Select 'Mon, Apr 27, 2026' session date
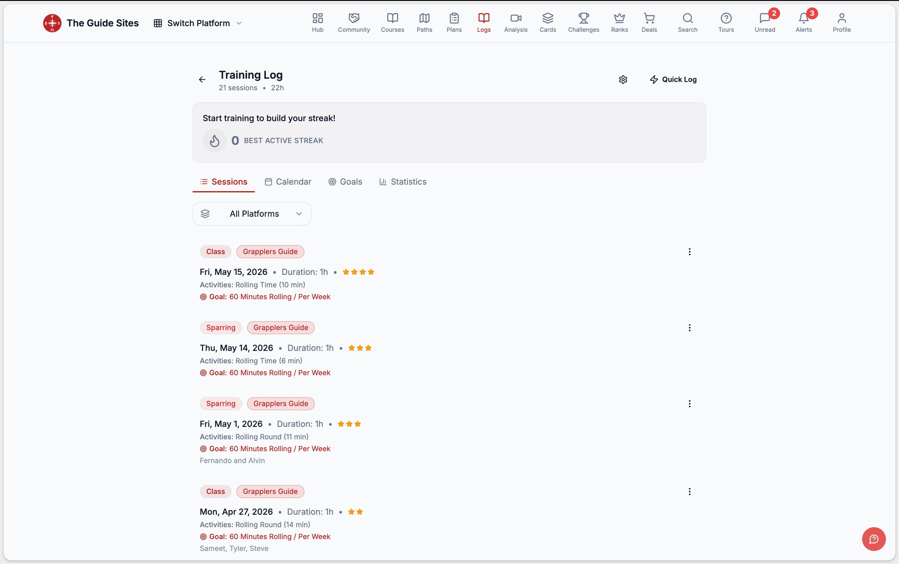 236,512
